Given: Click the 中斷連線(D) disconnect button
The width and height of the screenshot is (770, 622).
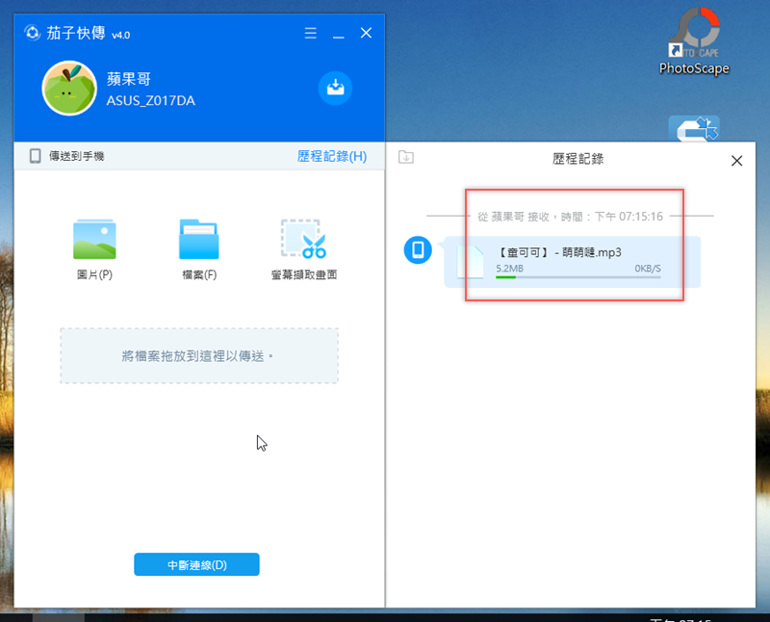Looking at the screenshot, I should (x=196, y=564).
